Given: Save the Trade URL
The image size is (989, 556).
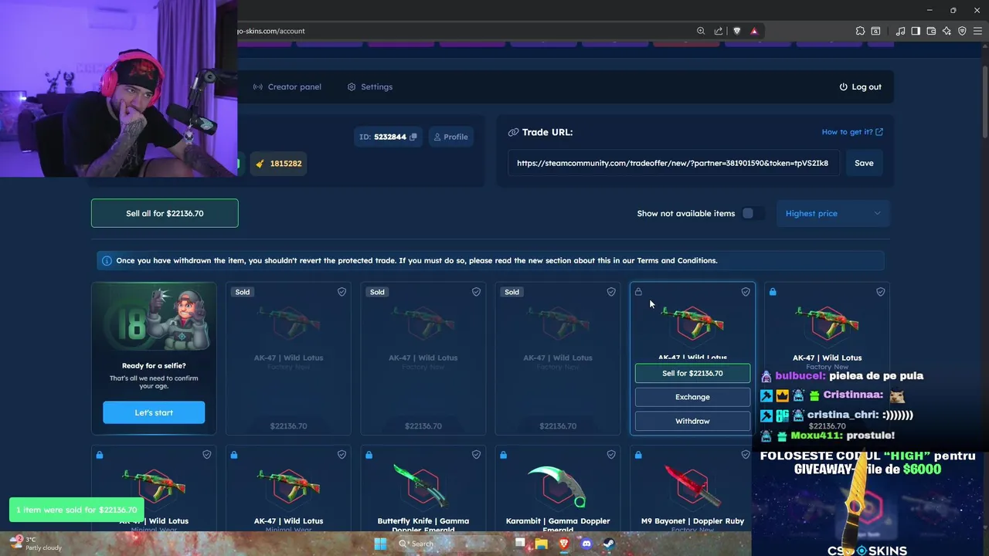Looking at the screenshot, I should 864,163.
